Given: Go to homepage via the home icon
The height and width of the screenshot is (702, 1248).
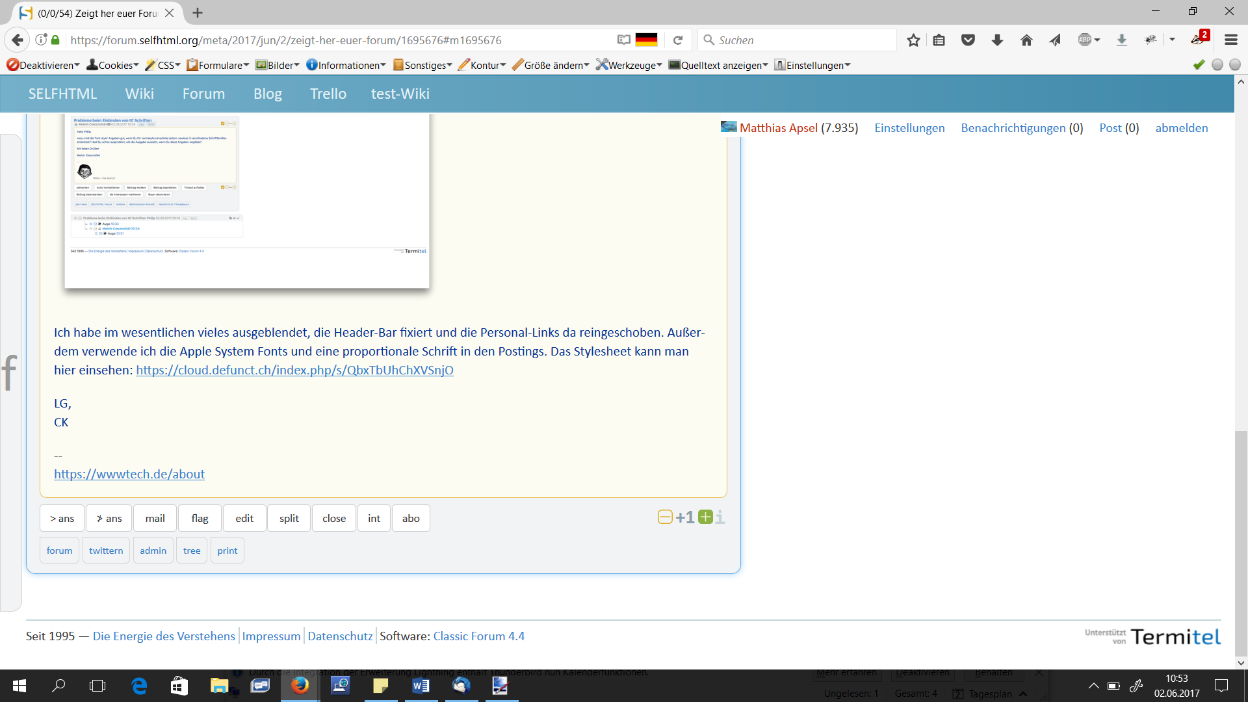Looking at the screenshot, I should click(x=1026, y=40).
